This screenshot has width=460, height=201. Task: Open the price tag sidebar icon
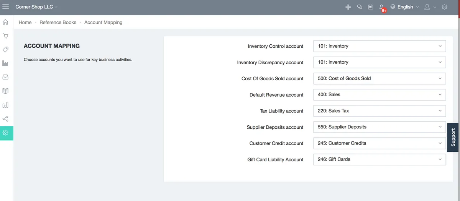(x=6, y=50)
